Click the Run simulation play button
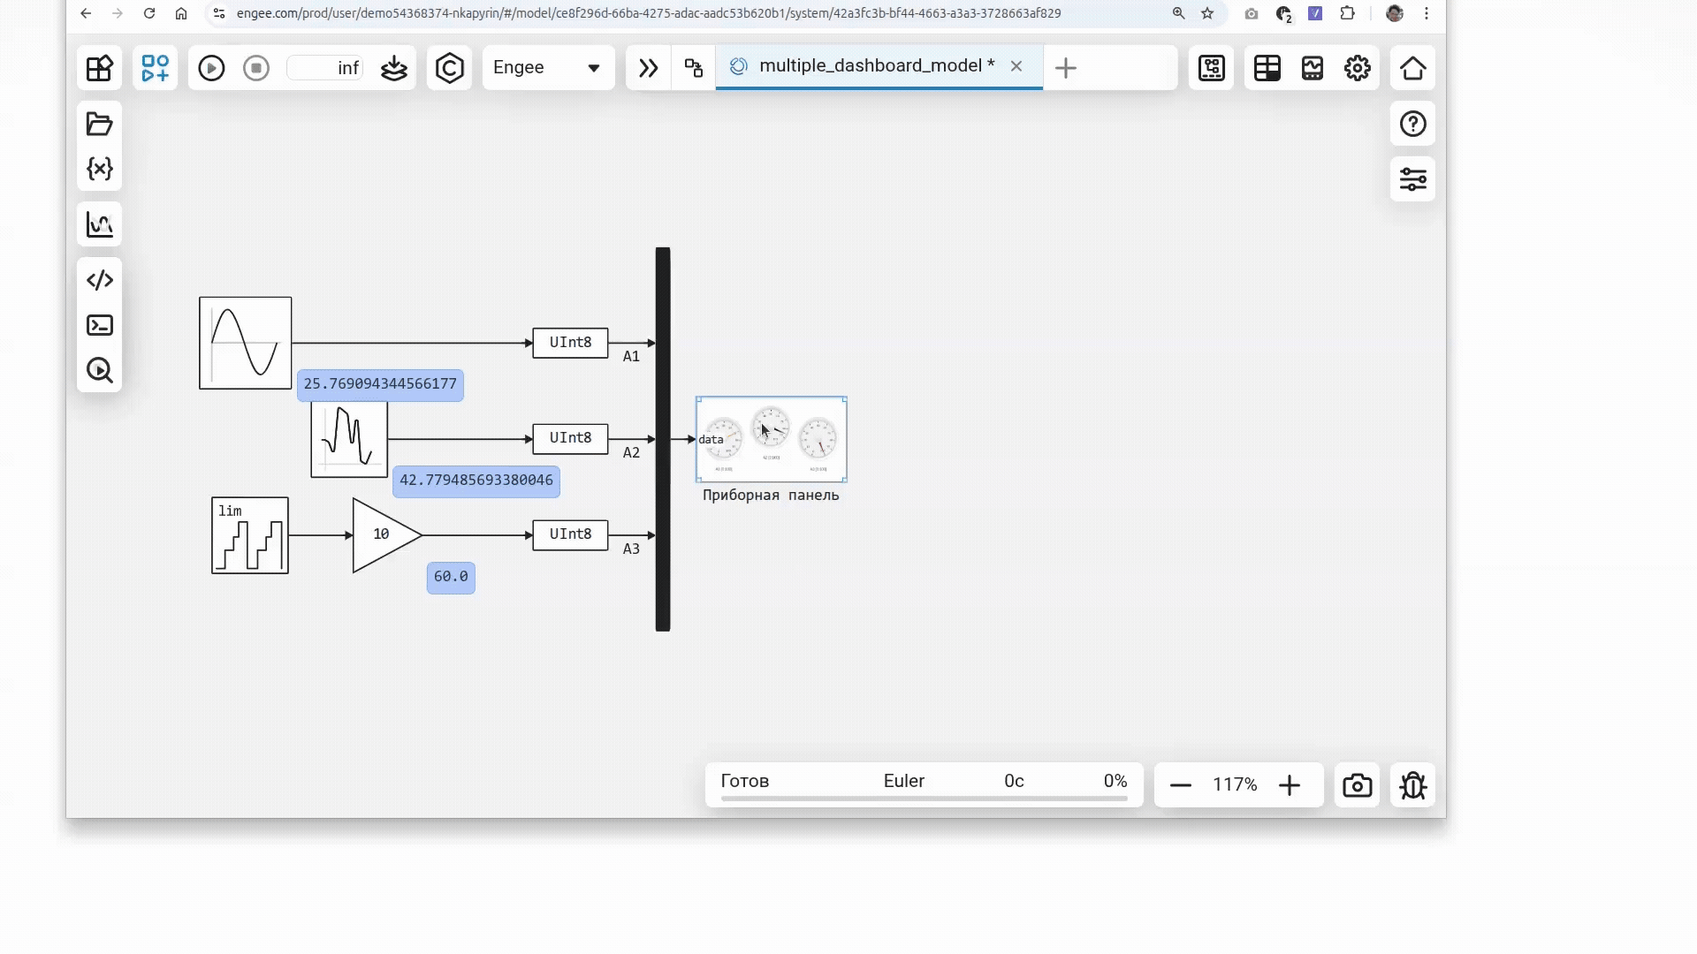 point(211,68)
